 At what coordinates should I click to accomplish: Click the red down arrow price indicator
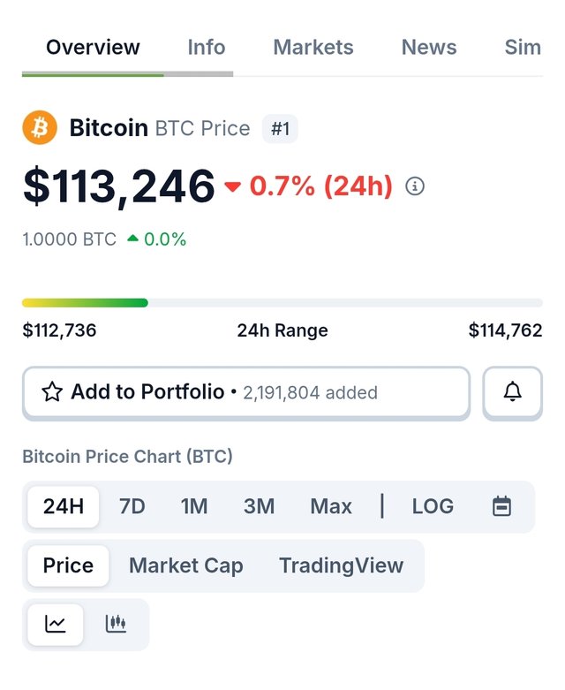pos(233,187)
